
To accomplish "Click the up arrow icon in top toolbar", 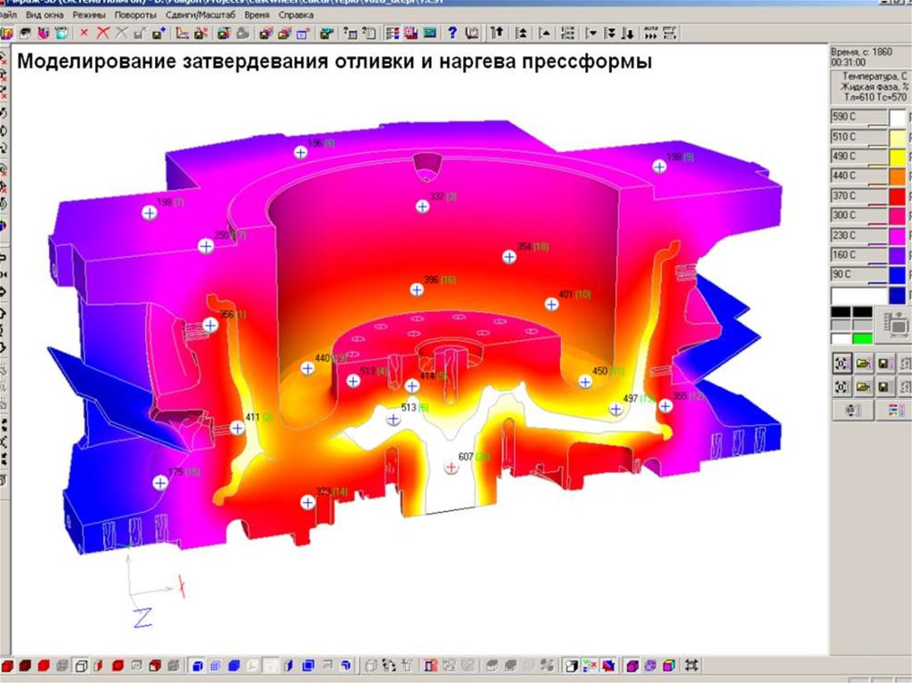I will click(x=497, y=33).
